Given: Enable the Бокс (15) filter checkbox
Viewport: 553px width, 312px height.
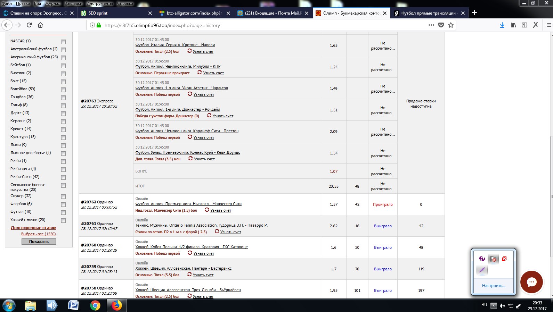Looking at the screenshot, I should 63,82.
